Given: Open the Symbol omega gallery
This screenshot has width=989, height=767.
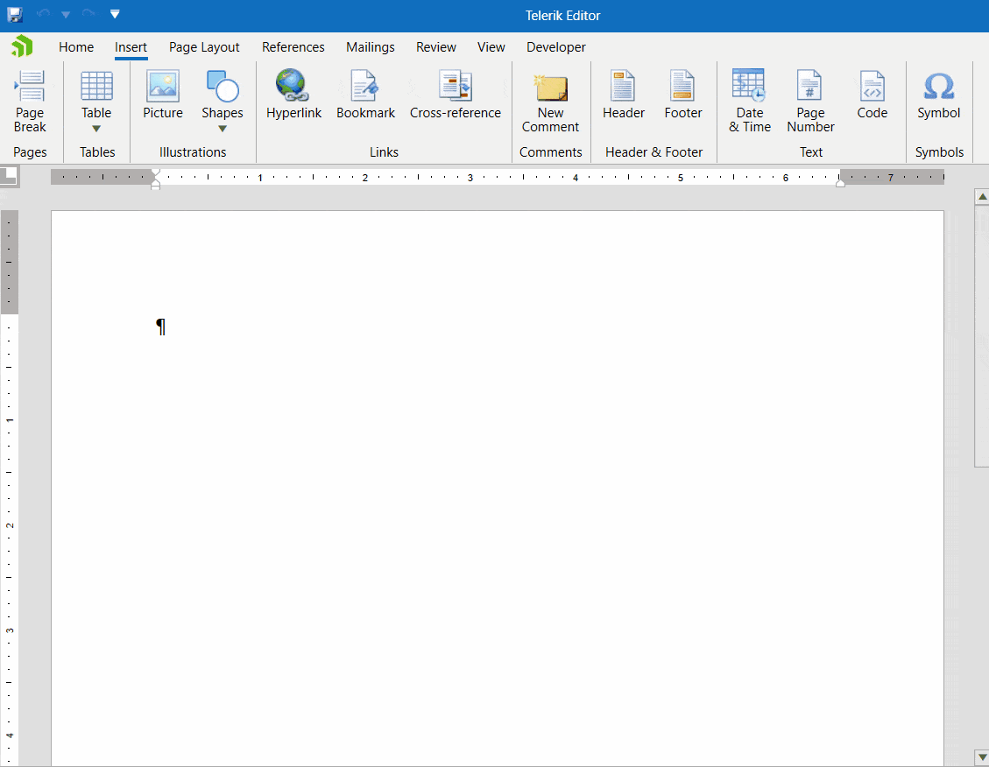Looking at the screenshot, I should pos(938,95).
